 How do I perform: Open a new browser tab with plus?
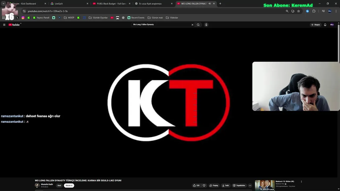tap(220, 4)
